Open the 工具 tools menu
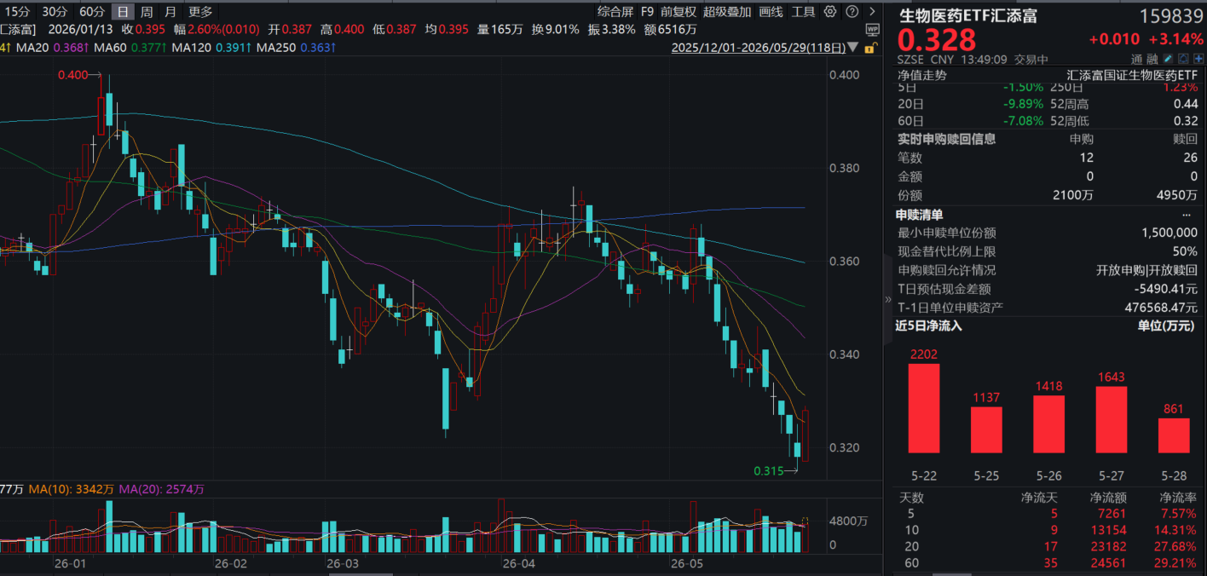The width and height of the screenshot is (1207, 576). tap(804, 12)
